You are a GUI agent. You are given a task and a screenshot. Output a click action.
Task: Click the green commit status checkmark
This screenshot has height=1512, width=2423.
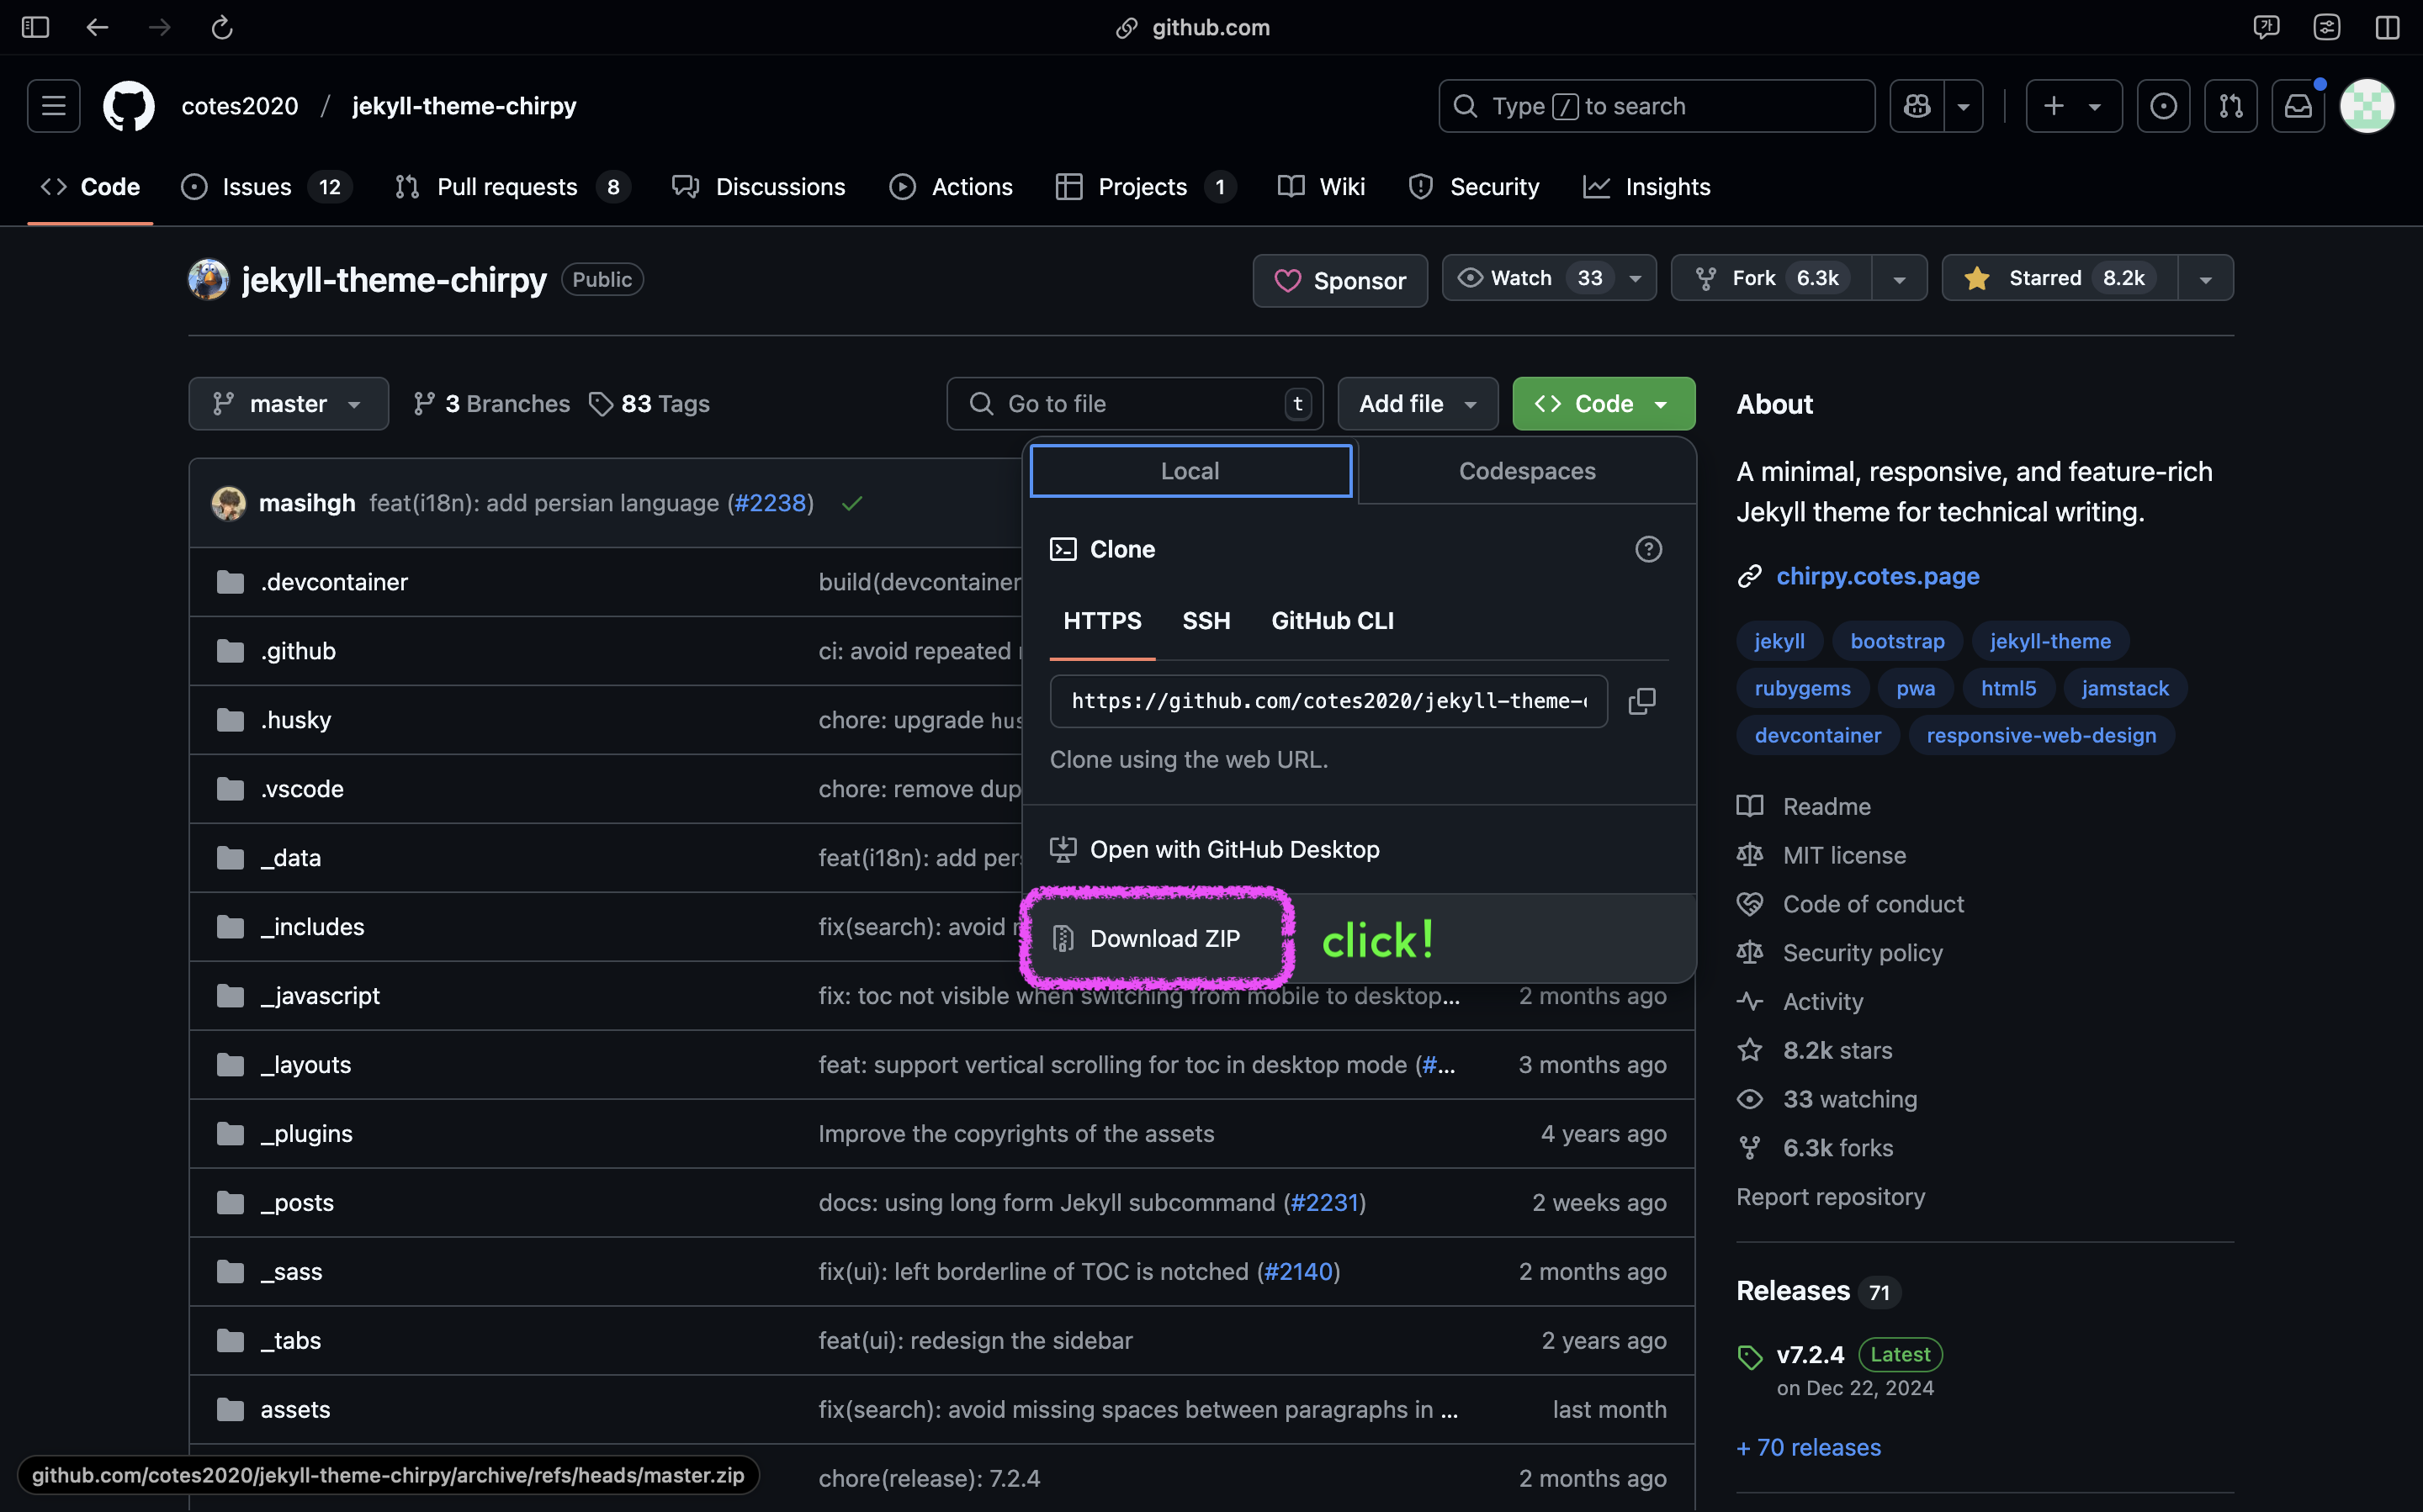pos(851,503)
